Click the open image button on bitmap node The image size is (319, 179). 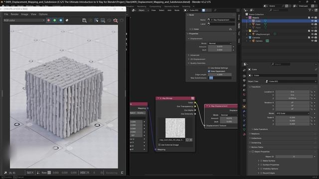coord(187,140)
